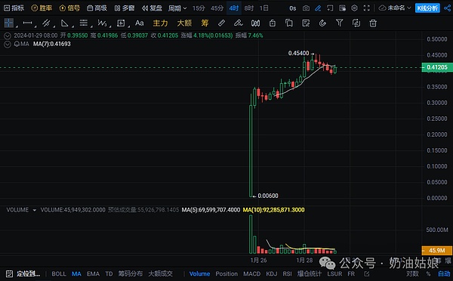Toggle 大额成交 large trades indicator
The height and width of the screenshot is (281, 453).
pos(160,273)
